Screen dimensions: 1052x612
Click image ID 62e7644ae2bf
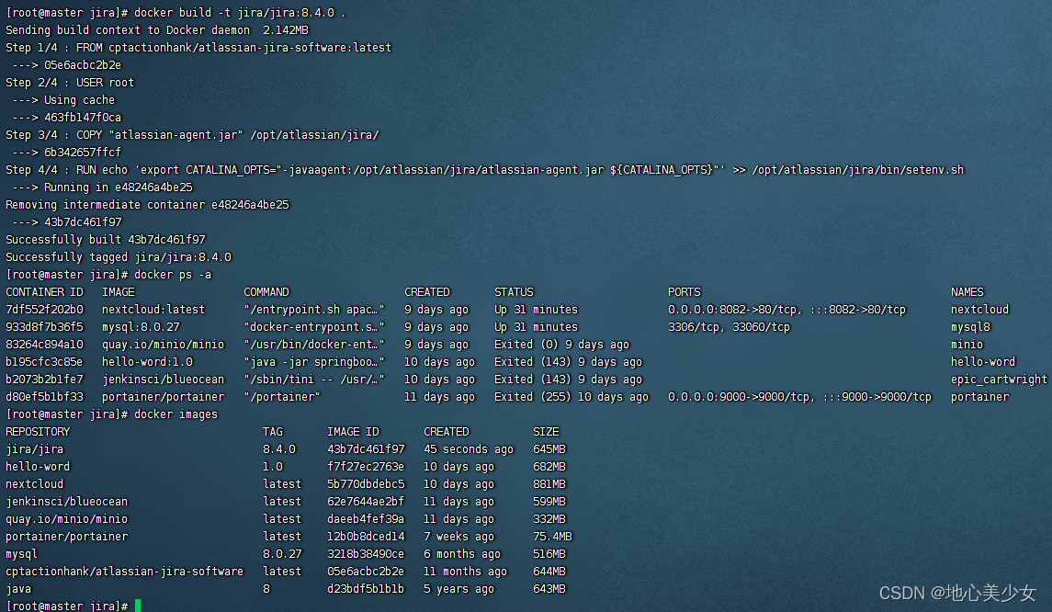tap(366, 502)
